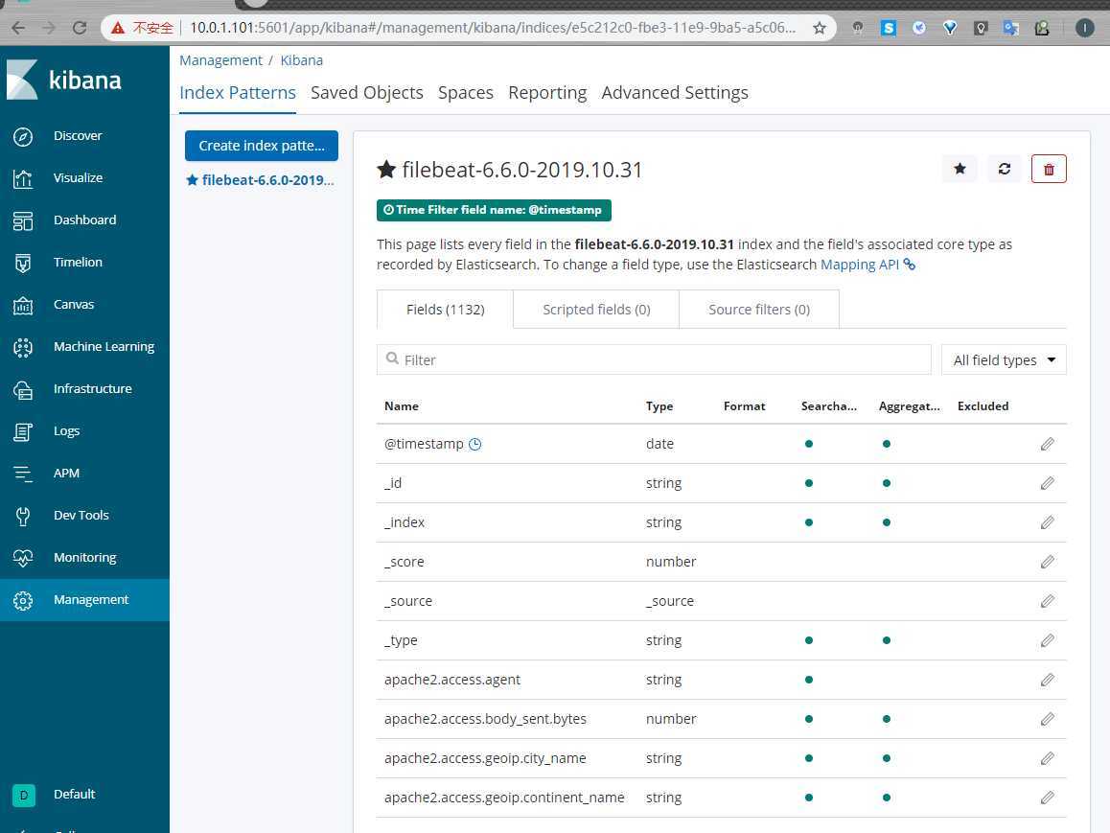Click the Time Filter field name badge

coord(494,210)
